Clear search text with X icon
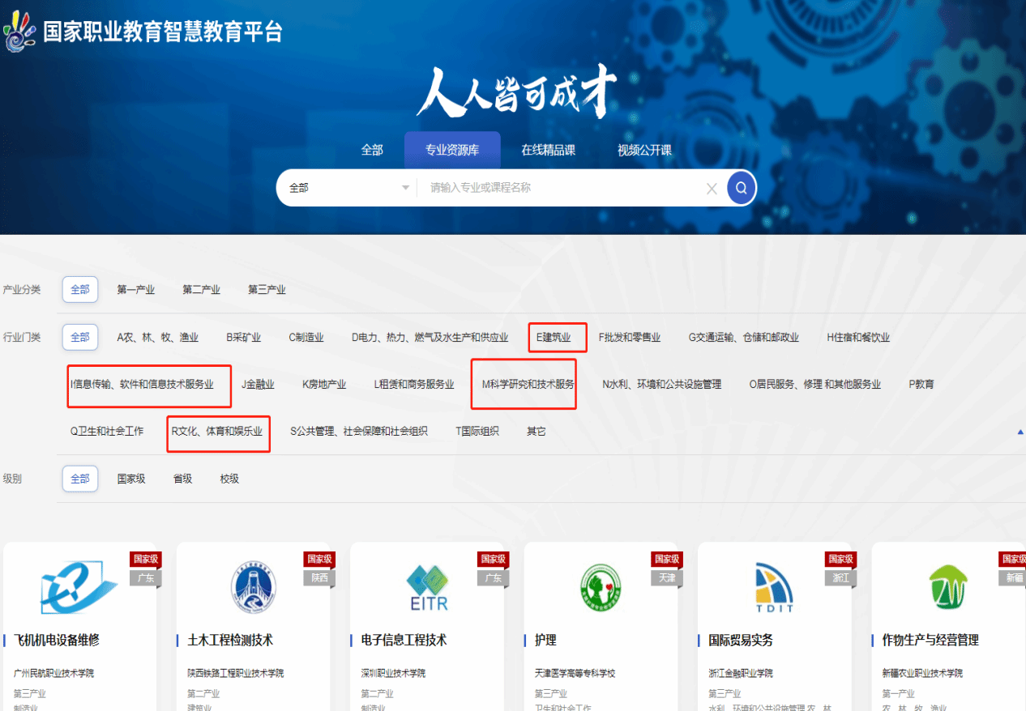Viewport: 1026px width, 711px height. tap(712, 189)
